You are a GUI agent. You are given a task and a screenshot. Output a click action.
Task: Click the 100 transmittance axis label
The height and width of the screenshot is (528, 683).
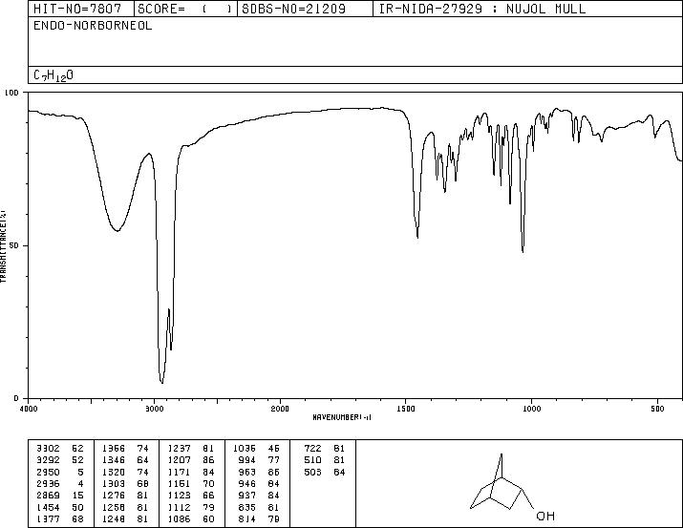[x=11, y=93]
